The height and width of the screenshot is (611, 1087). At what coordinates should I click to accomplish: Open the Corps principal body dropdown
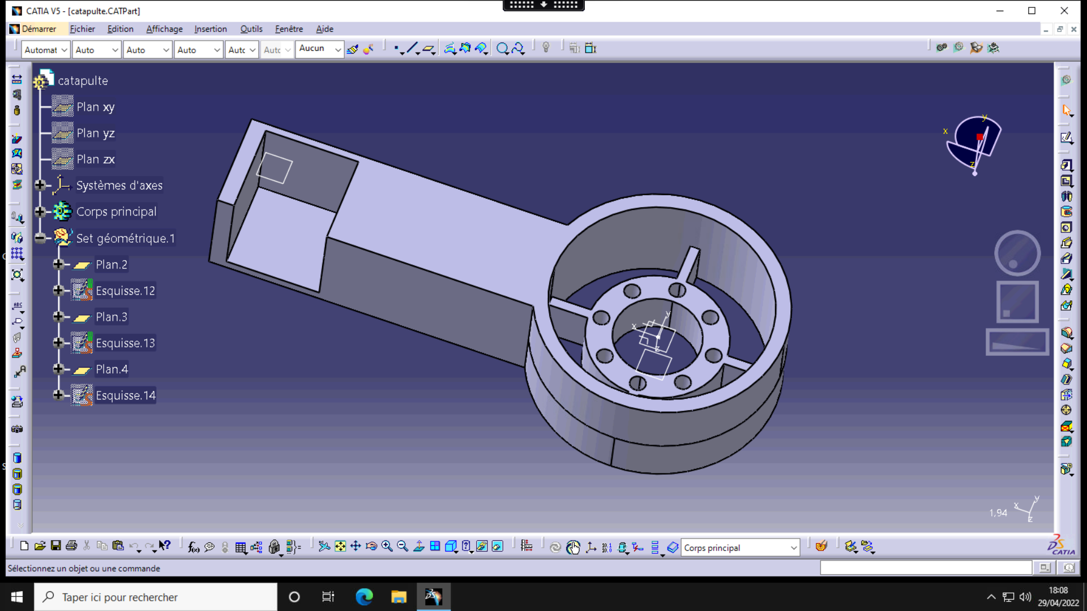794,548
